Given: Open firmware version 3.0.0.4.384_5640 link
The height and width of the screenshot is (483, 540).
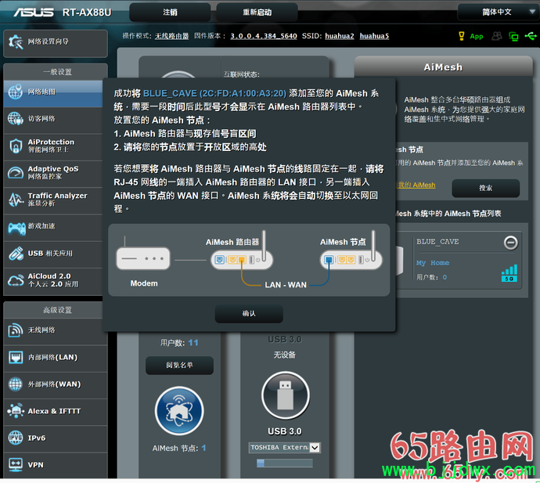Looking at the screenshot, I should 264,36.
